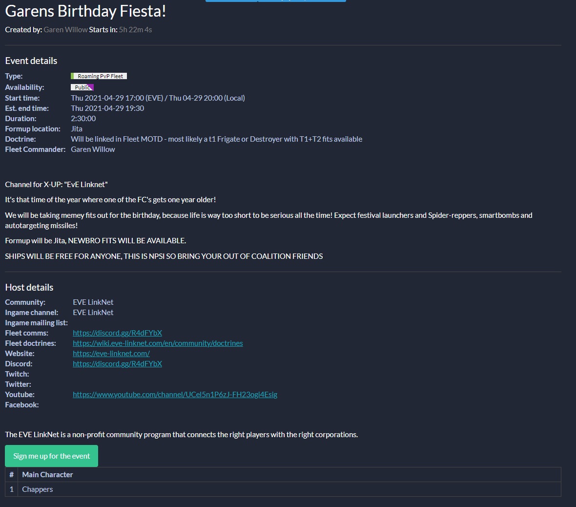Image resolution: width=576 pixels, height=507 pixels.
Task: Click the hash column header of the table
Action: pyautogui.click(x=11, y=474)
